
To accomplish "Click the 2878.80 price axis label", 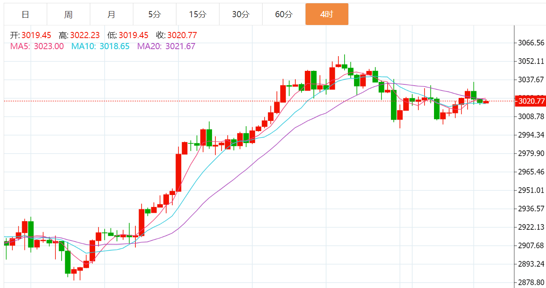I will click(x=531, y=282).
